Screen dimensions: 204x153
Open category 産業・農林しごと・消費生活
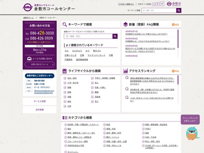pyautogui.click(x=79, y=137)
